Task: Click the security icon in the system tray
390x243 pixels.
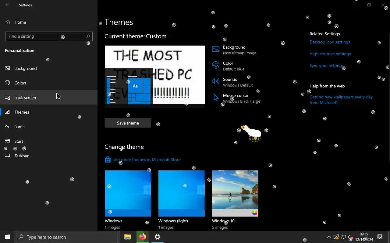Action: pyautogui.click(x=336, y=237)
